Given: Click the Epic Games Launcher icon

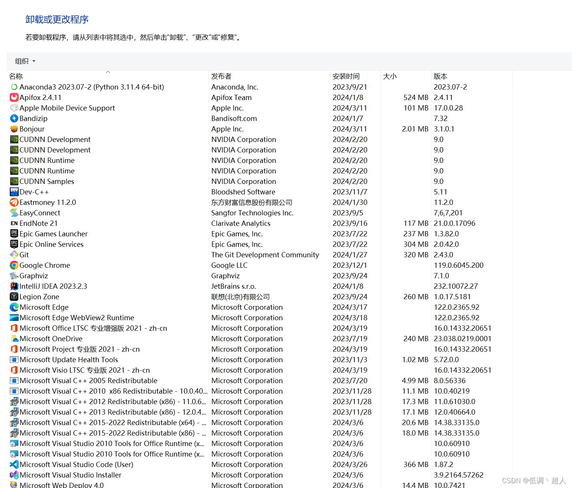Looking at the screenshot, I should (x=14, y=234).
